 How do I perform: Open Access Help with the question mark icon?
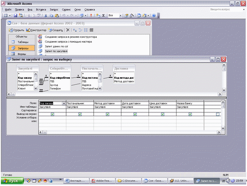154,15
